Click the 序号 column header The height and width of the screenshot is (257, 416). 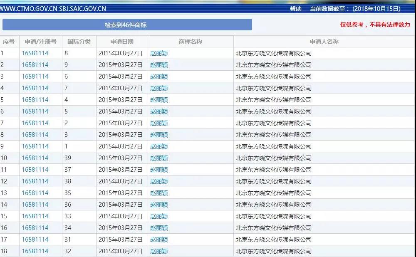9,41
